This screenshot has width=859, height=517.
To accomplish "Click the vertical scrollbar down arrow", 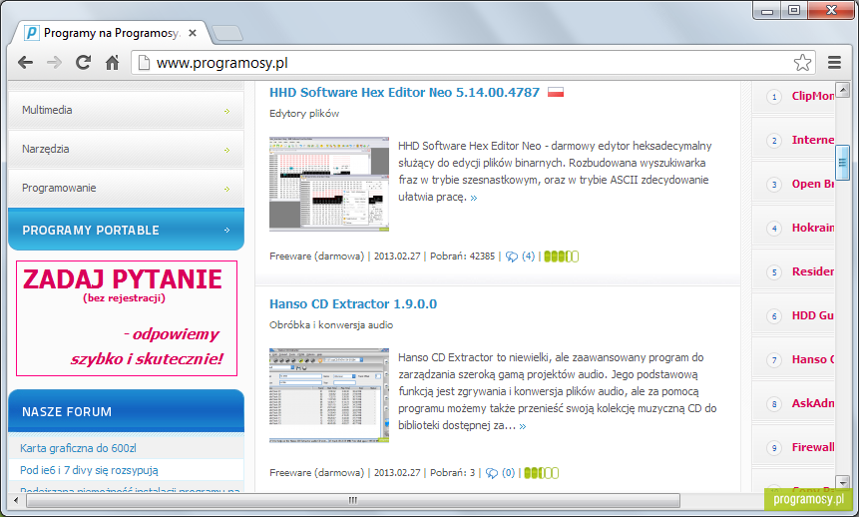I will coord(843,481).
